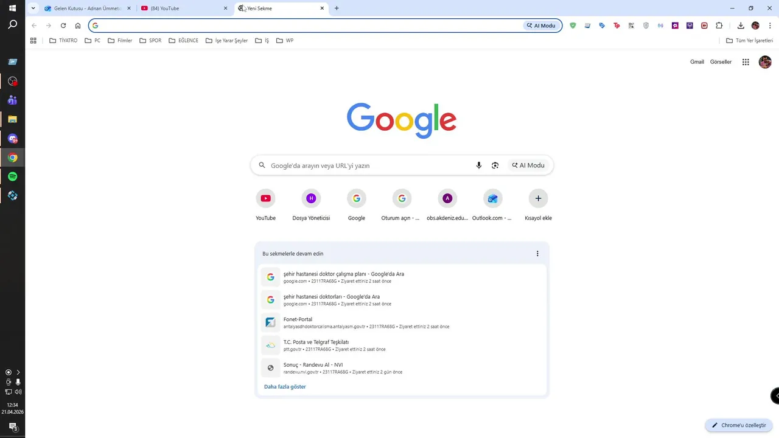Open the Görseller link
The image size is (779, 438).
pyautogui.click(x=721, y=62)
